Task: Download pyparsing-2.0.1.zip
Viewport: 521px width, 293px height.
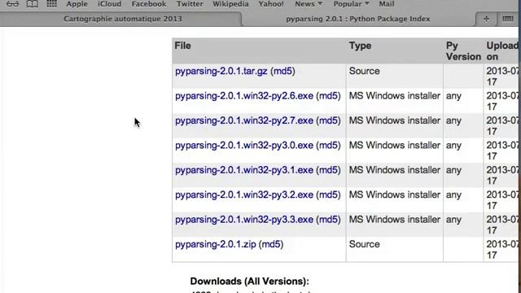Action: 215,244
